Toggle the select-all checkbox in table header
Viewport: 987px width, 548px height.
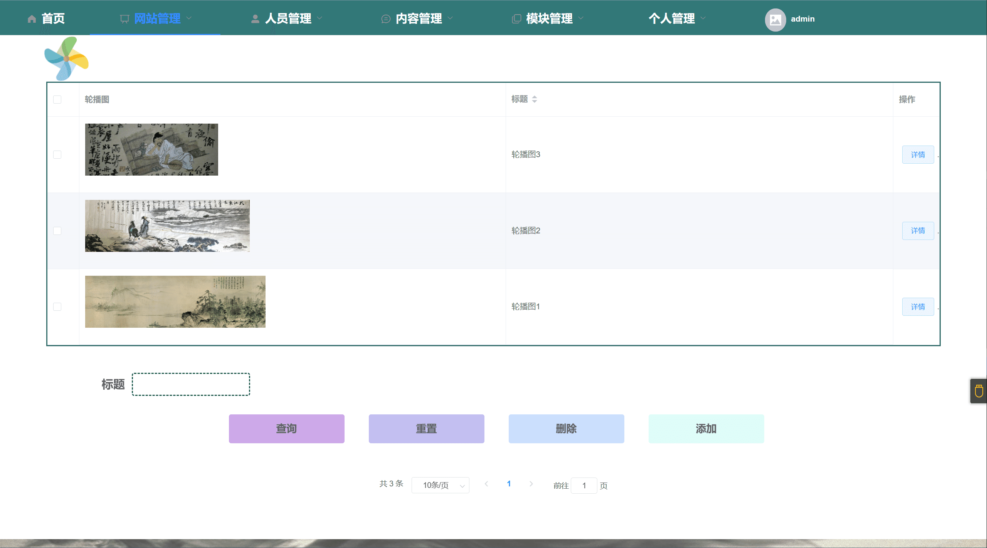pos(57,99)
